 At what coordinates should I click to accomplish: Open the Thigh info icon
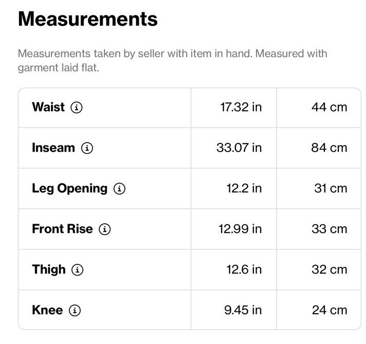77,270
